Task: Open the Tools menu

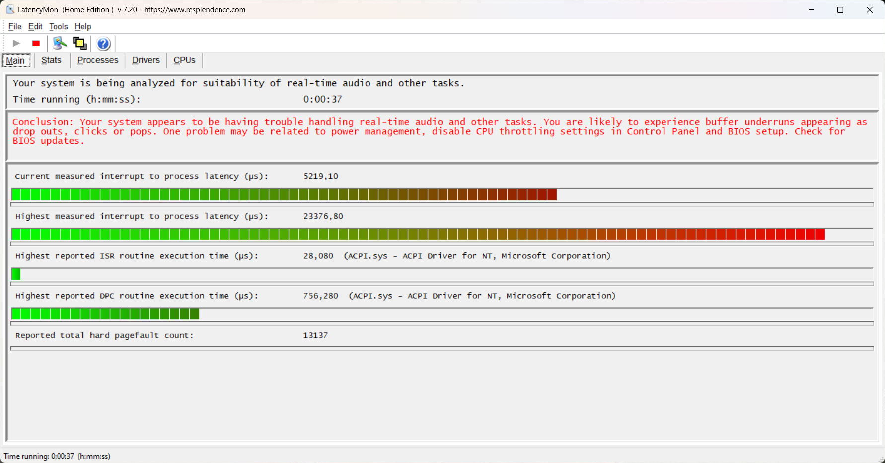Action: 58,27
